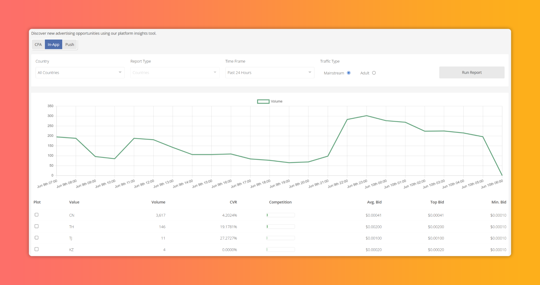Open the Past 24 Hours time frame dropdown

point(270,73)
